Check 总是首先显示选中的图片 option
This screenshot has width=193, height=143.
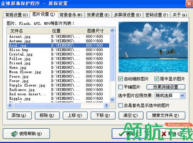coord(120,105)
